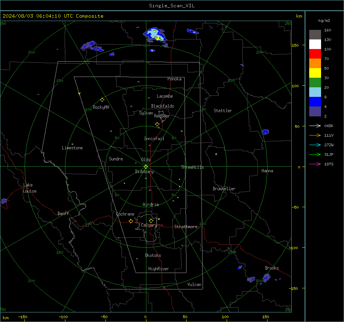Select the yellow diamond marker above Calgary label
344x322 pixels.
(x=151, y=221)
